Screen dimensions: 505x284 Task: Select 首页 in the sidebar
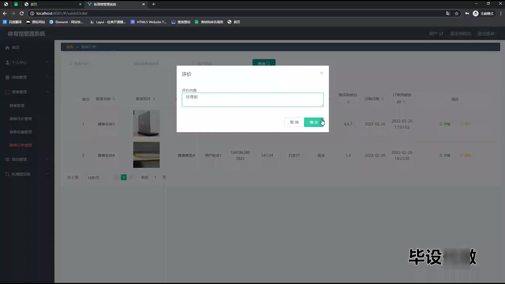(x=27, y=48)
